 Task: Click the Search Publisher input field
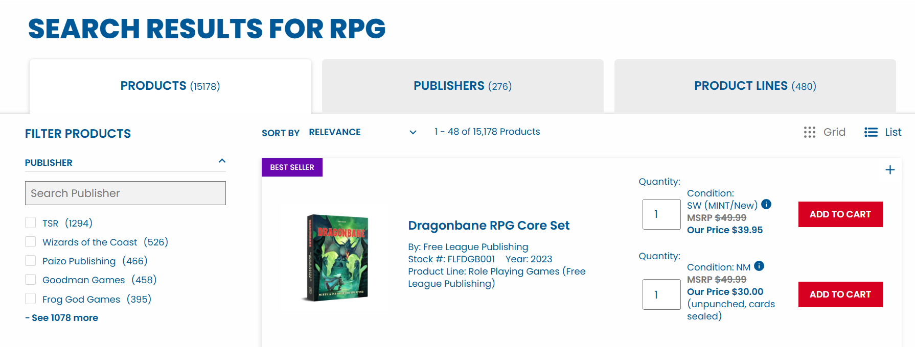pyautogui.click(x=125, y=193)
